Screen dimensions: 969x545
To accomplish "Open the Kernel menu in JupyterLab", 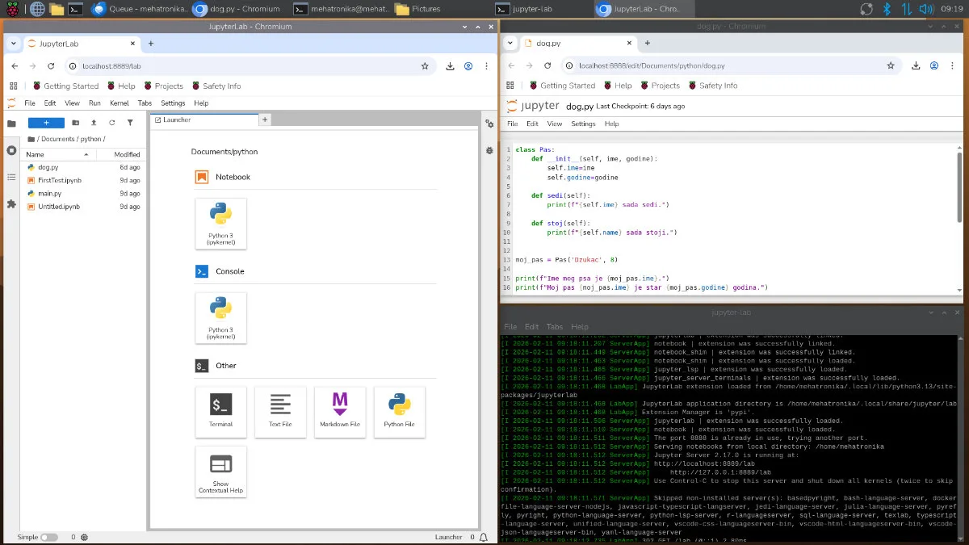I will click(x=120, y=103).
